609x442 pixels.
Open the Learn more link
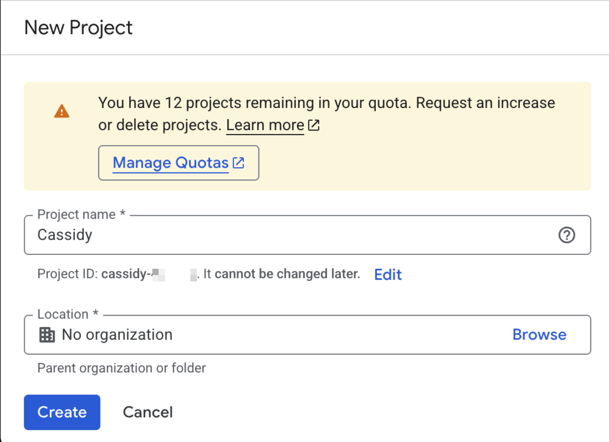click(265, 125)
